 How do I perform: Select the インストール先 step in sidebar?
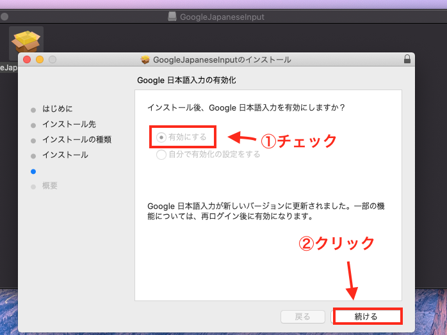tap(69, 124)
